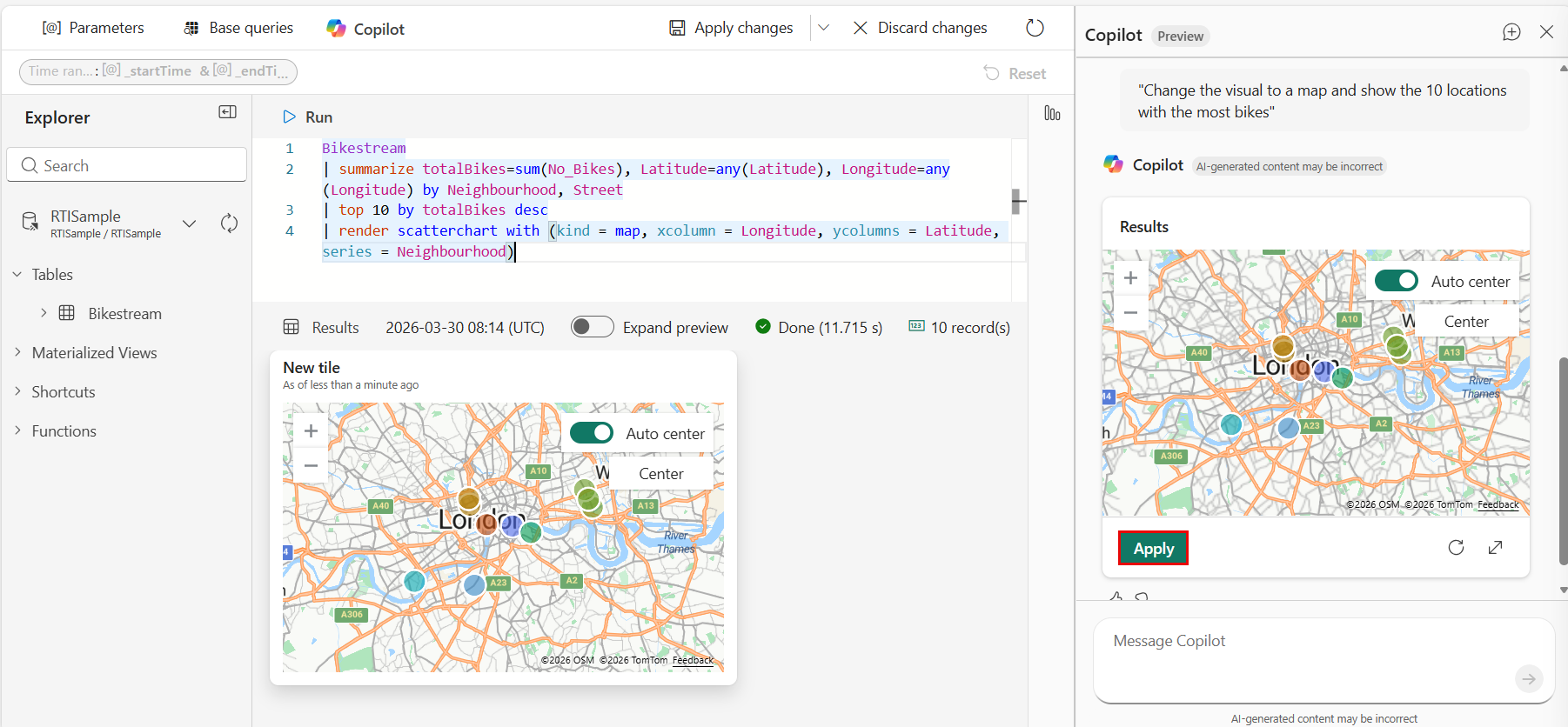Toggle the Expand preview switch
The height and width of the screenshot is (727, 1568).
point(592,327)
